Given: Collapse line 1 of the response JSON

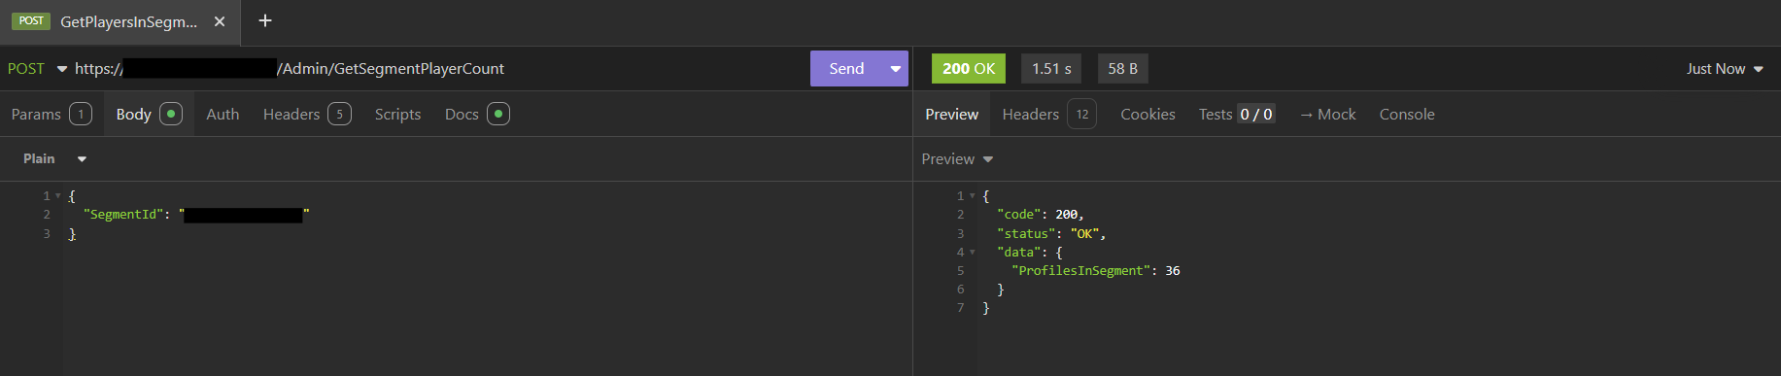Looking at the screenshot, I should click(973, 196).
